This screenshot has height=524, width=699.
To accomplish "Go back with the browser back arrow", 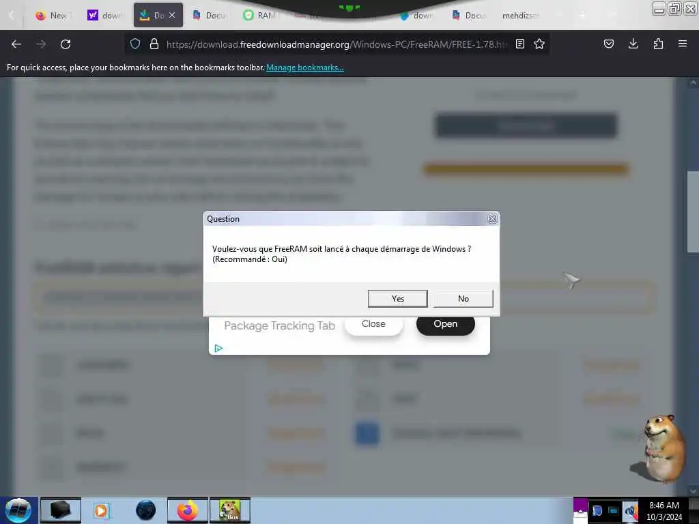I will pos(16,44).
